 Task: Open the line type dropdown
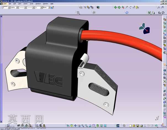(x=33, y=7)
